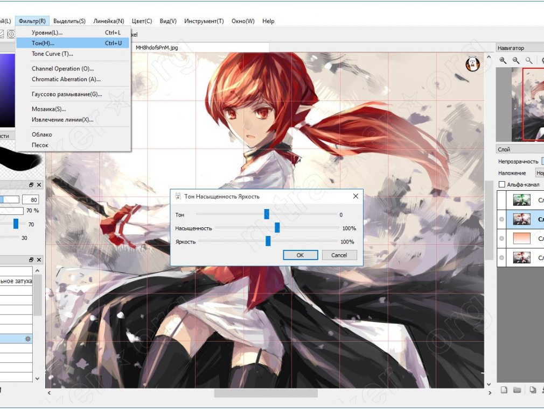Open the Фильтр(R) menu
Image resolution: width=544 pixels, height=409 pixels.
[32, 21]
